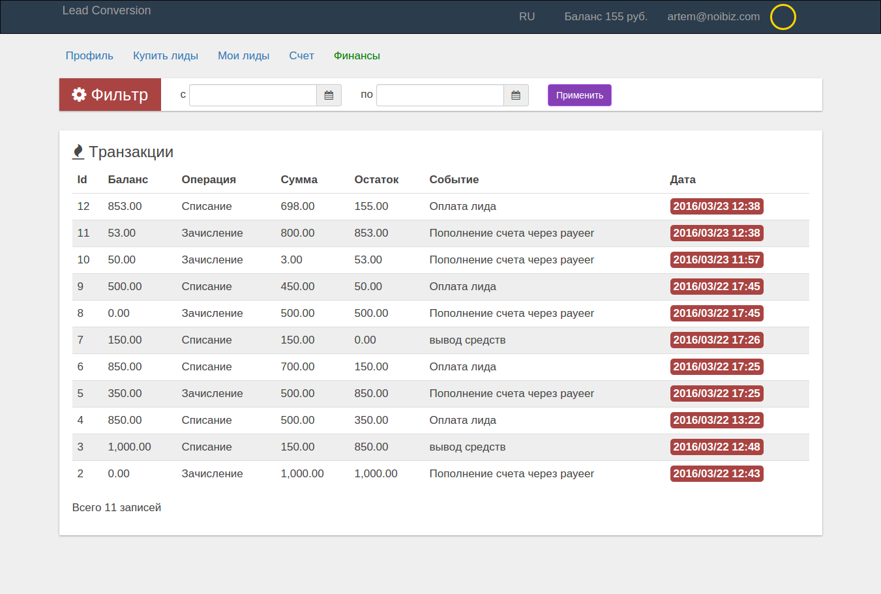Click the Операция column header
This screenshot has width=881, height=594.
[x=209, y=180]
